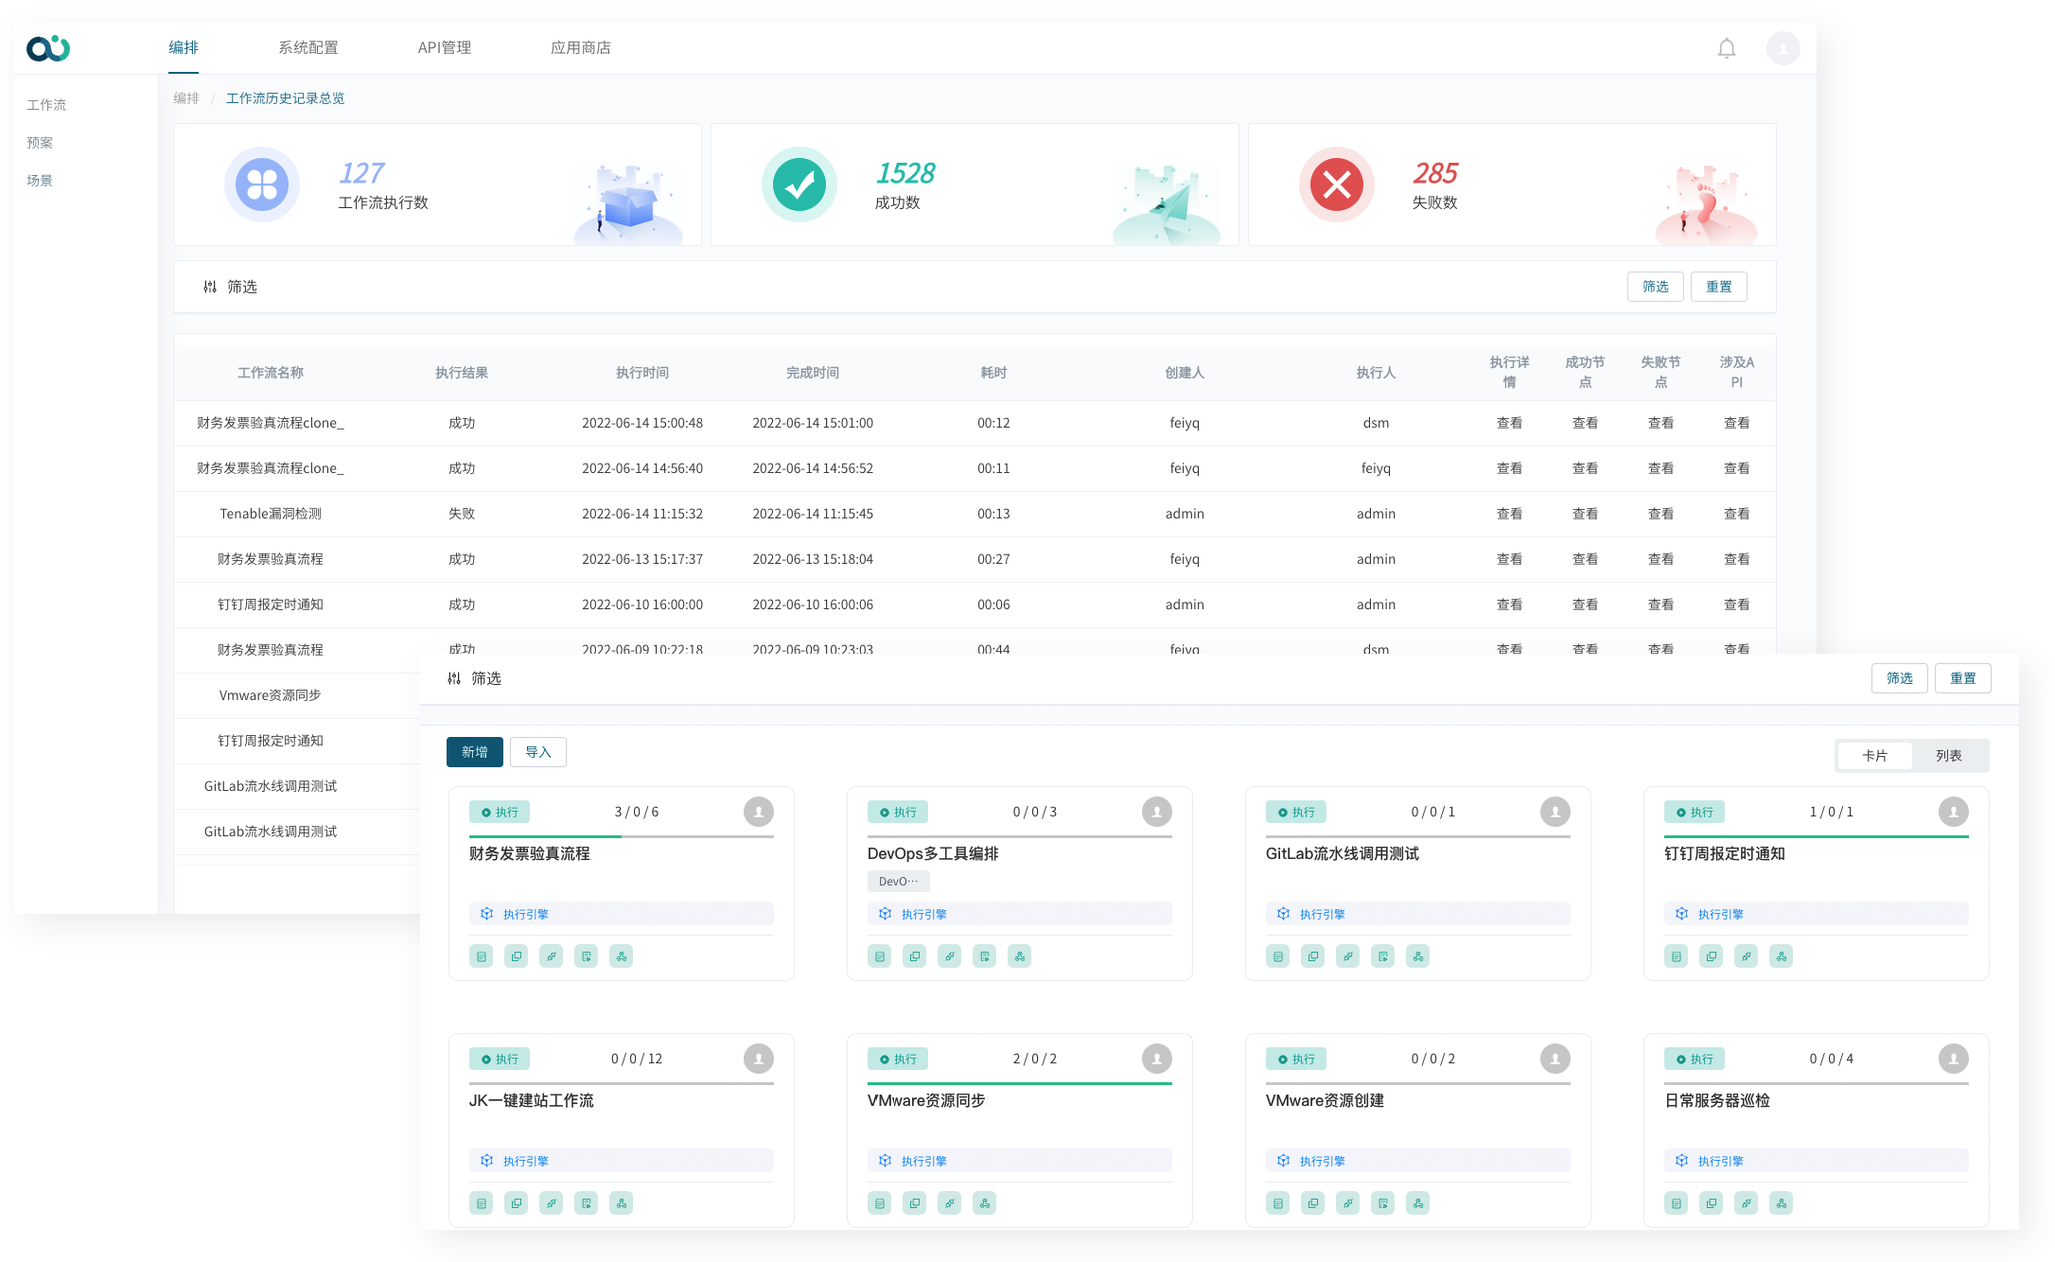Open the 应用商店 top navigation tab
Image resolution: width=2055 pixels, height=1262 pixels.
click(580, 48)
